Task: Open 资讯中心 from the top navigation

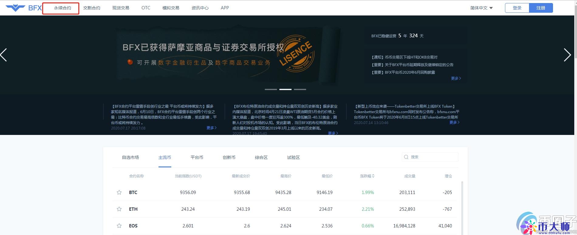Action: 200,8
